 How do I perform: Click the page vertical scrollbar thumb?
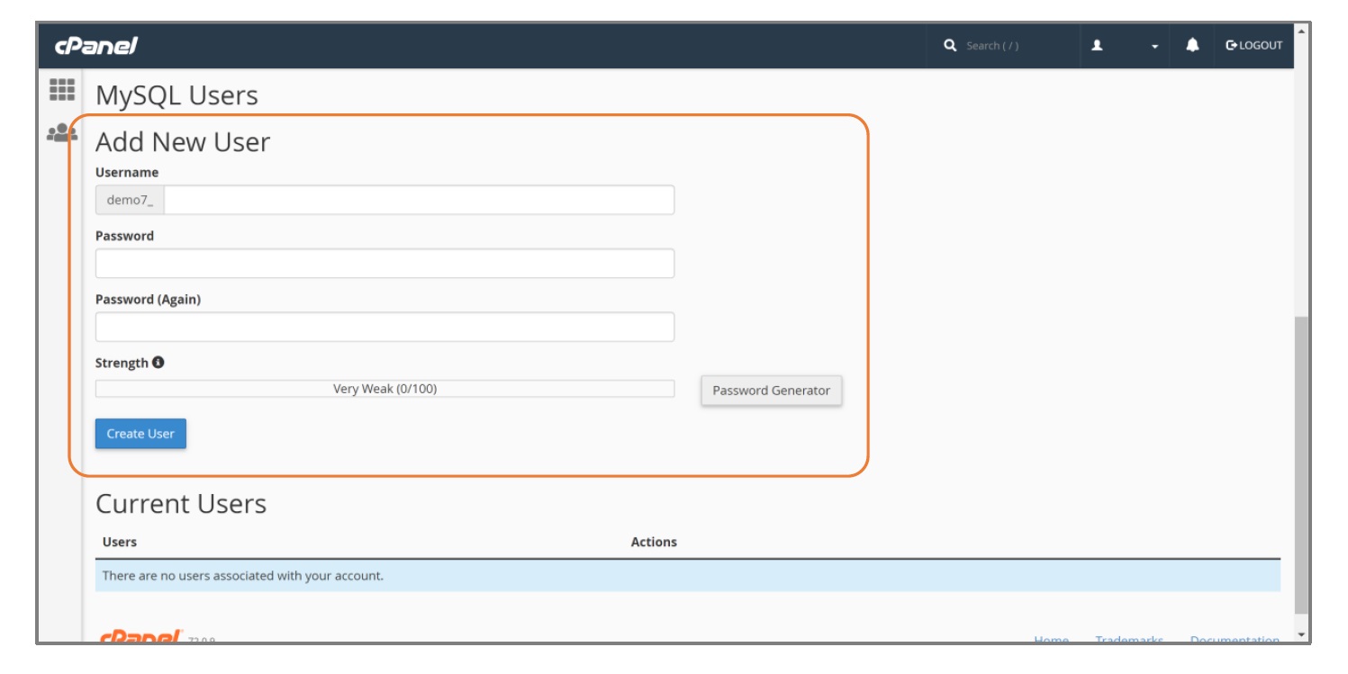click(1301, 465)
